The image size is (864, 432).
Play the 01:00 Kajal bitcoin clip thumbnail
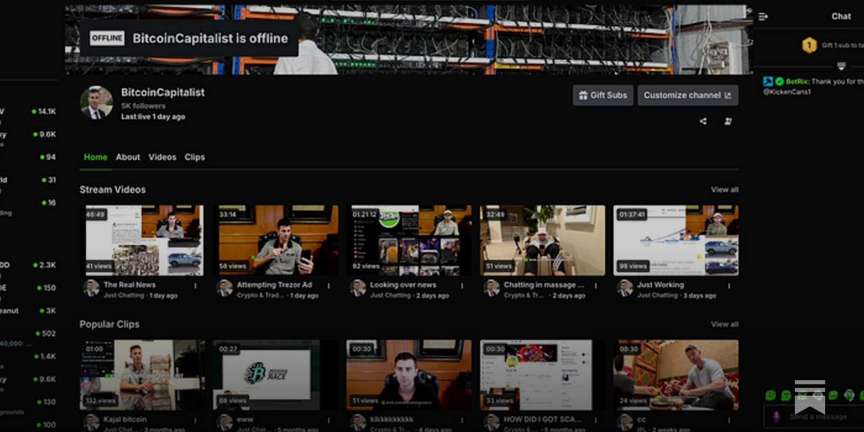[x=142, y=375]
